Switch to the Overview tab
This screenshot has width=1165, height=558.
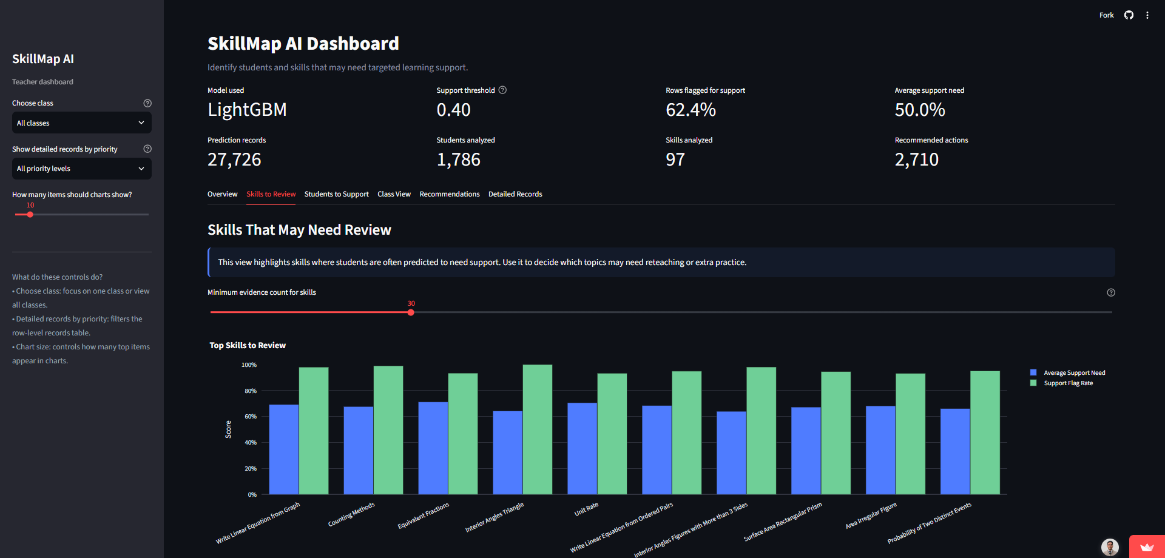coord(222,194)
